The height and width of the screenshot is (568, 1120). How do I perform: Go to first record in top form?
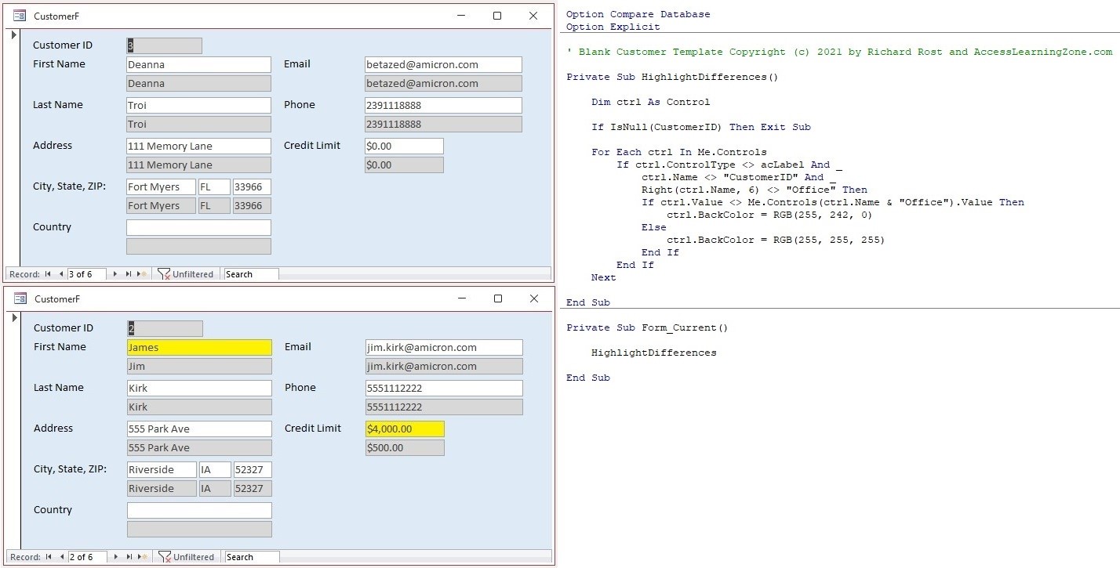[x=48, y=274]
